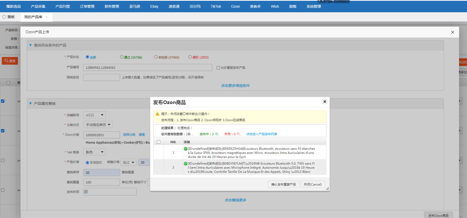Collapse the 查找符合条件的产品 section
This screenshot has width=467, height=218.
pyautogui.click(x=30, y=45)
